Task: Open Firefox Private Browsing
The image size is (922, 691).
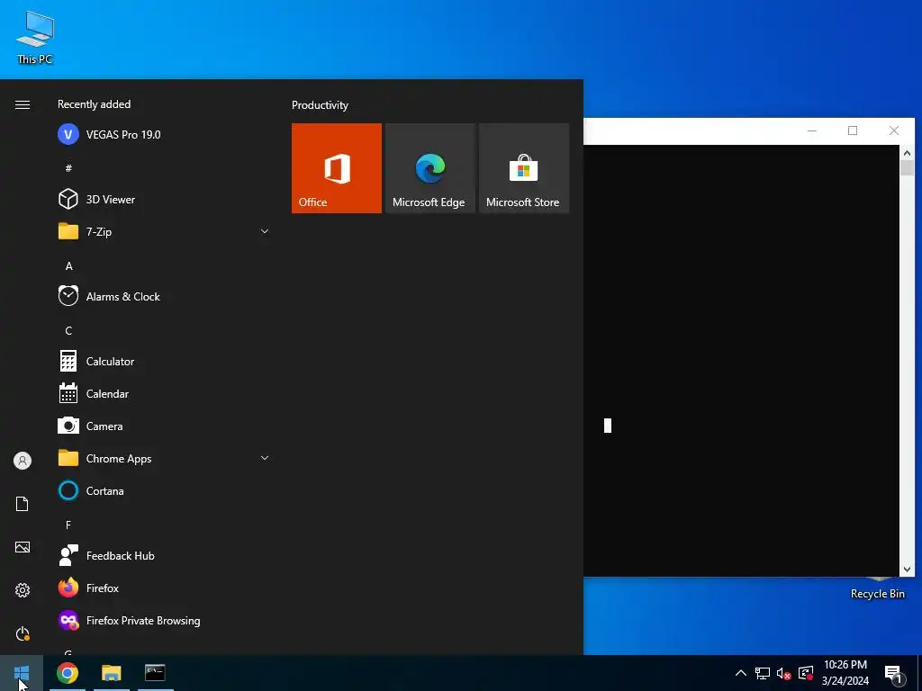Action: (x=163, y=621)
